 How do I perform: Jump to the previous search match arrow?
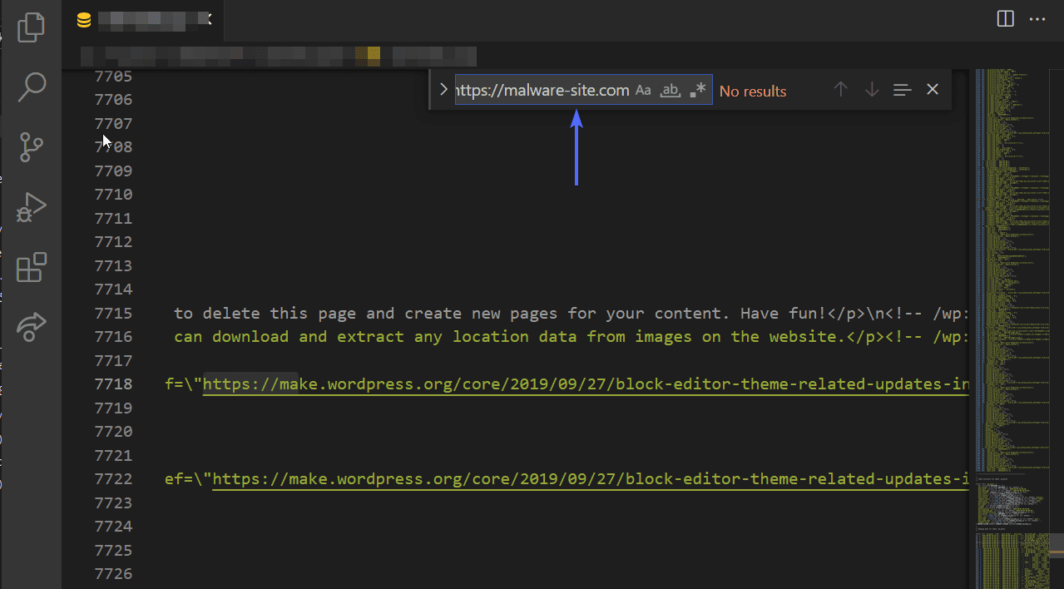[840, 89]
